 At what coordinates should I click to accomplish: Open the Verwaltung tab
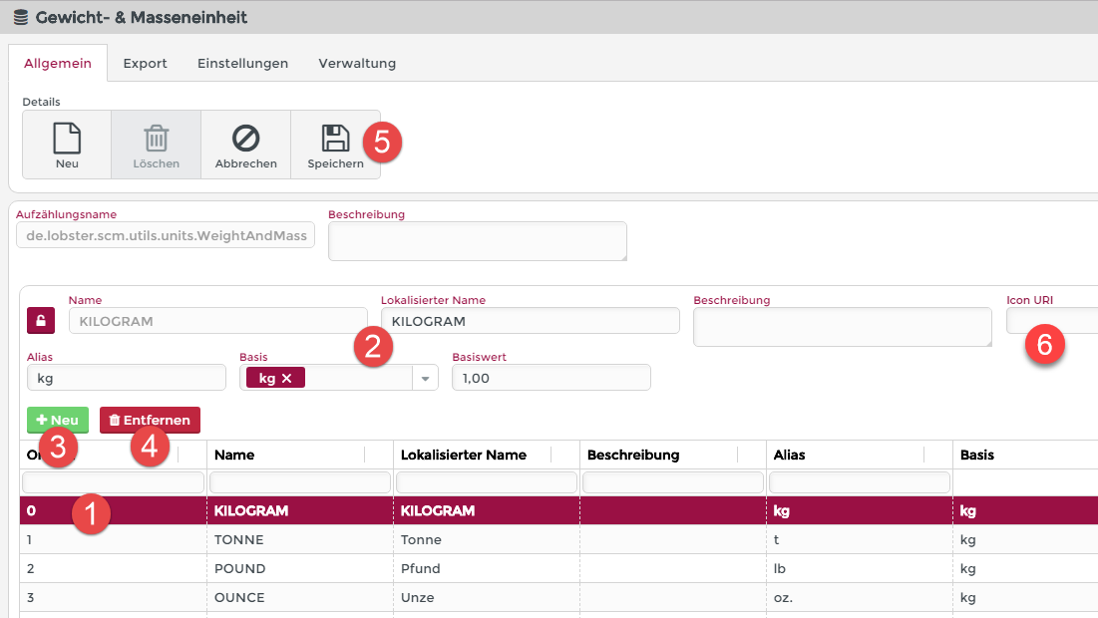(x=357, y=63)
